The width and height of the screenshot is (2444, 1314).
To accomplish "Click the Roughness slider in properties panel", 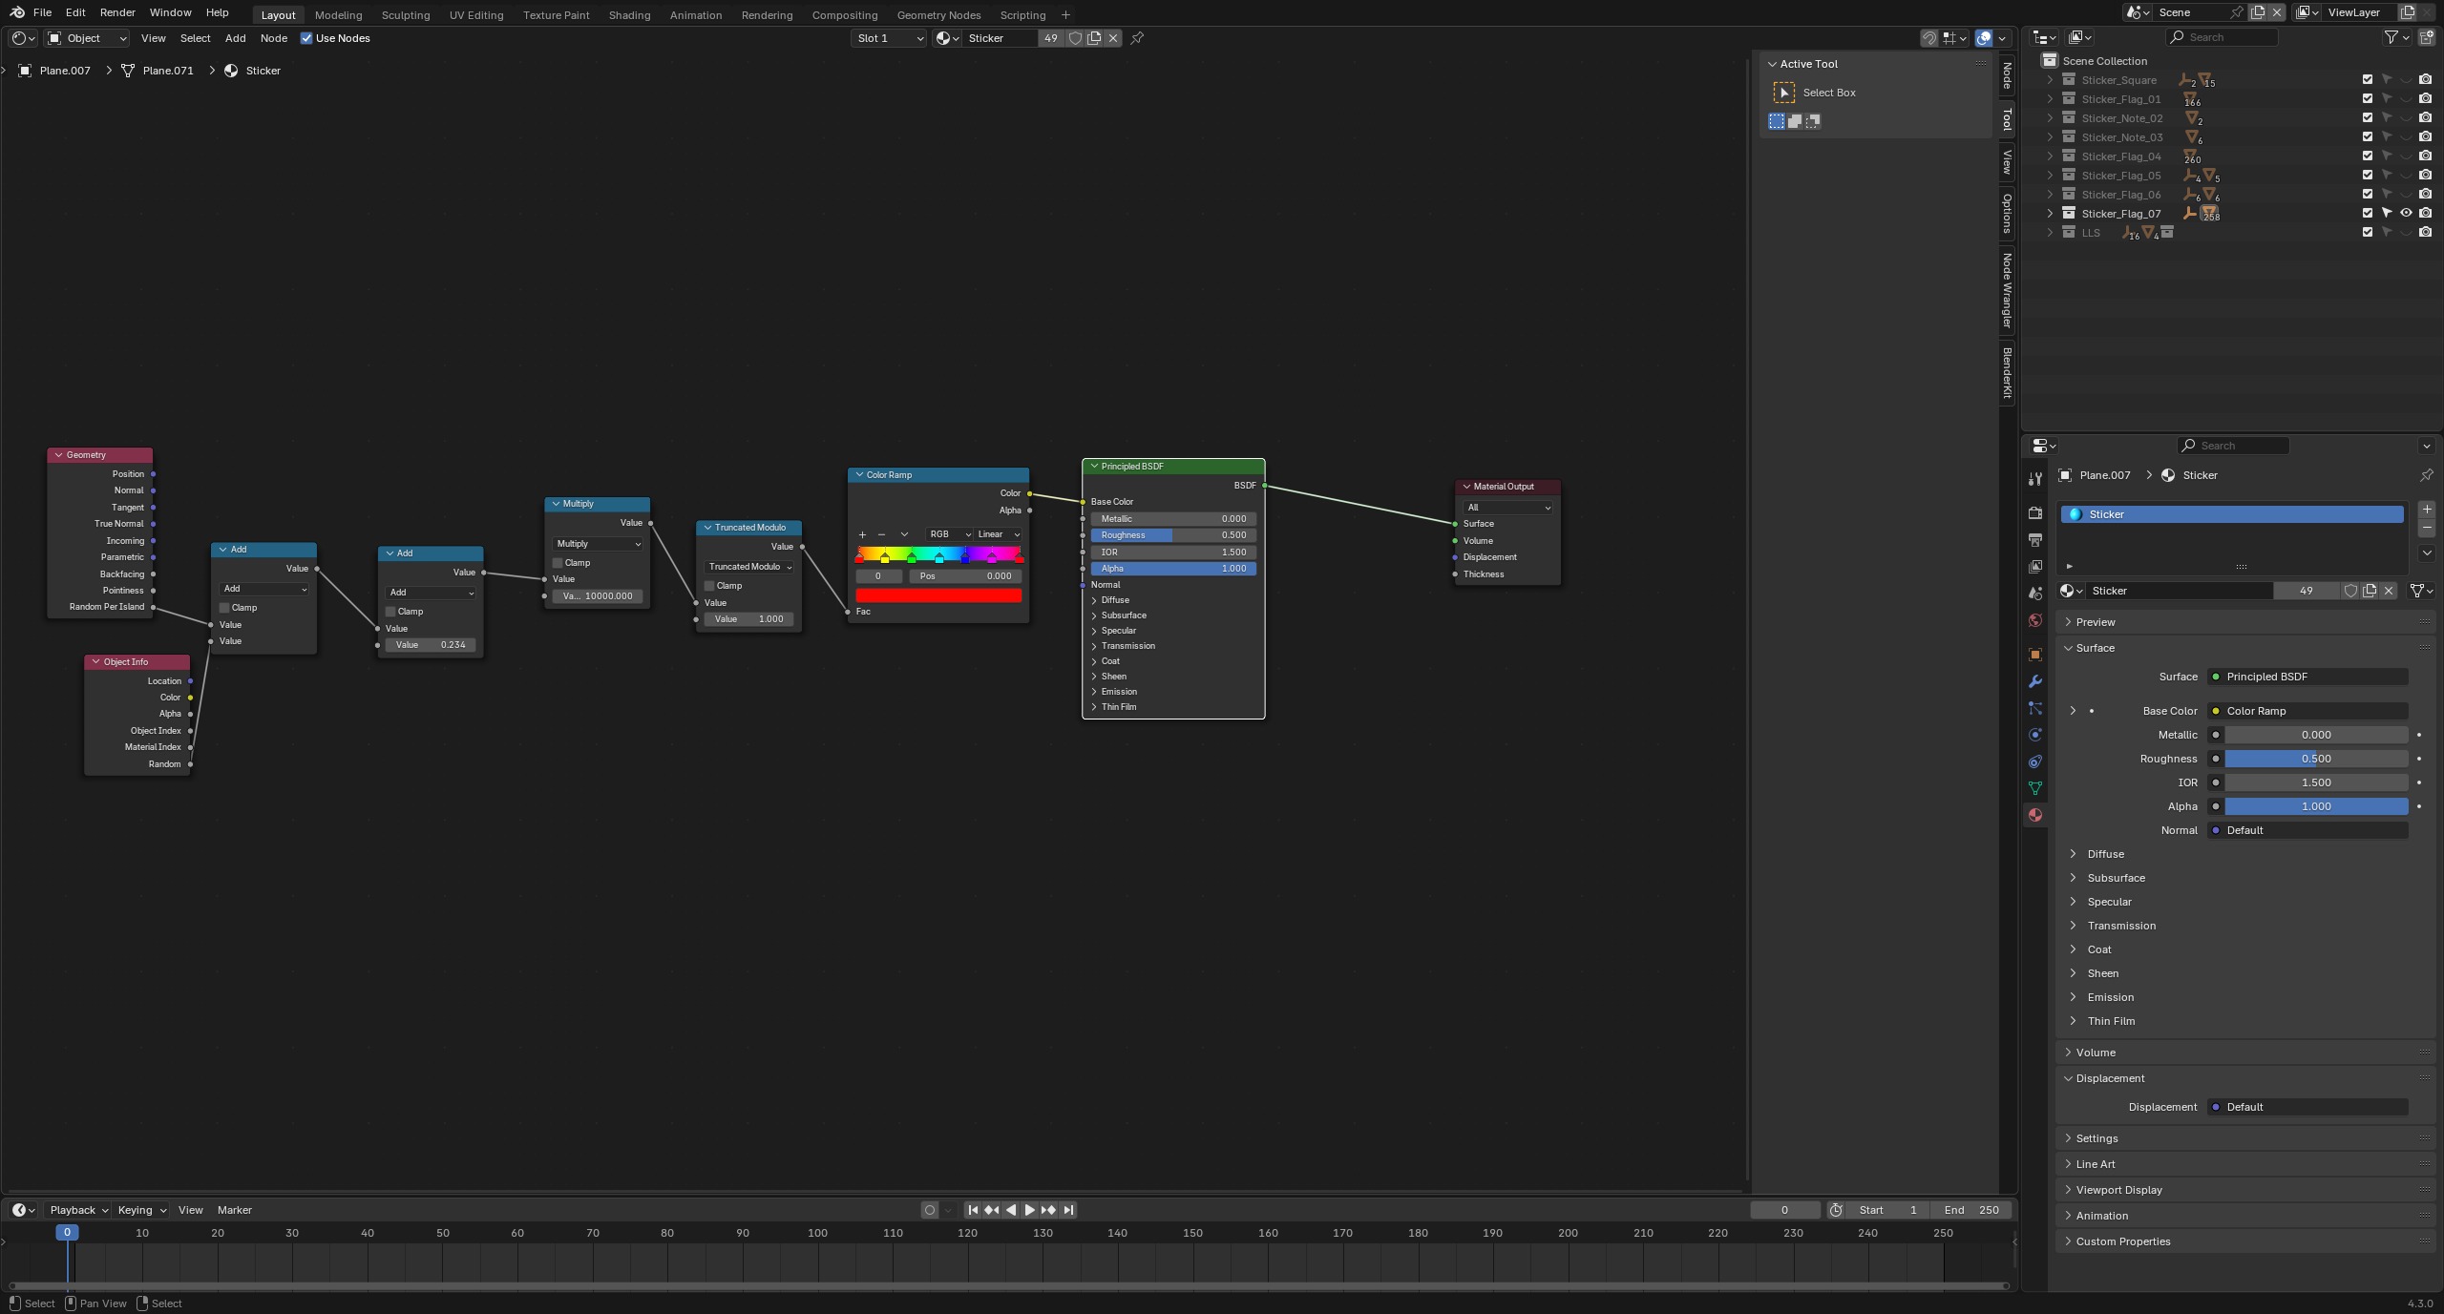I will pos(2315,759).
